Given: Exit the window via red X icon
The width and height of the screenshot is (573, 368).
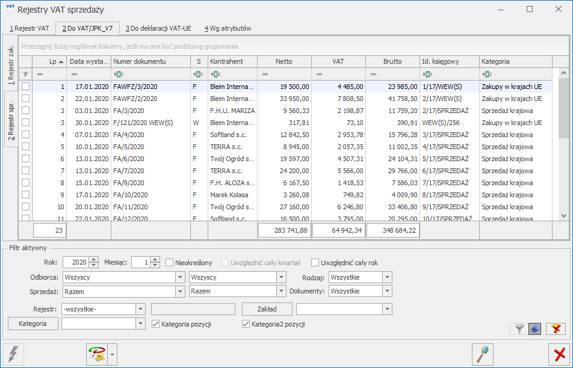Looking at the screenshot, I should tap(559, 354).
